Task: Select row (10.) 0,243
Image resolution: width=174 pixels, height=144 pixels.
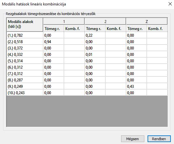Action: pos(25,93)
